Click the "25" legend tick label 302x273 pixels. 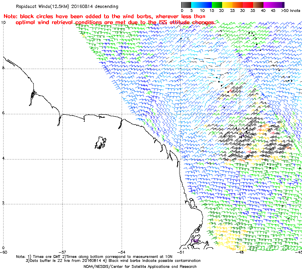pos(232,11)
